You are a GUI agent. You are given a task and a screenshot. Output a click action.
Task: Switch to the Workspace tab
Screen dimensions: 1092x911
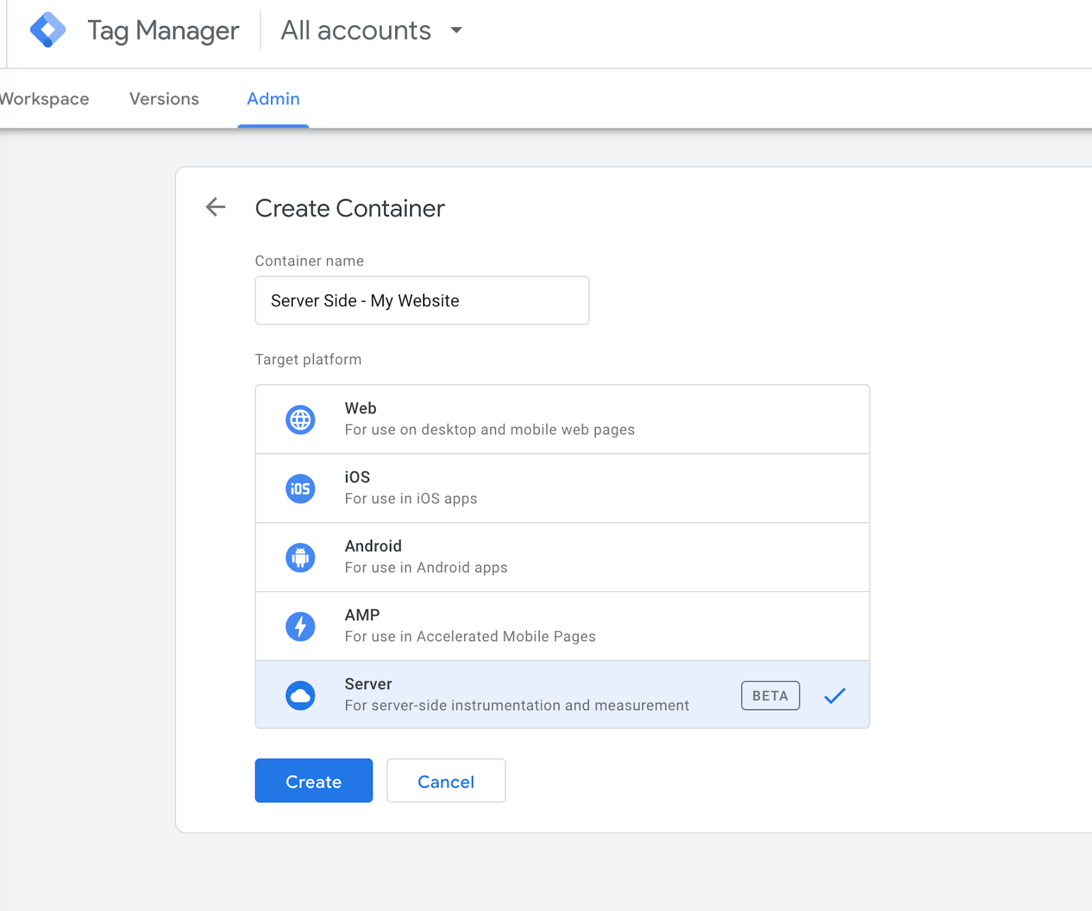44,99
